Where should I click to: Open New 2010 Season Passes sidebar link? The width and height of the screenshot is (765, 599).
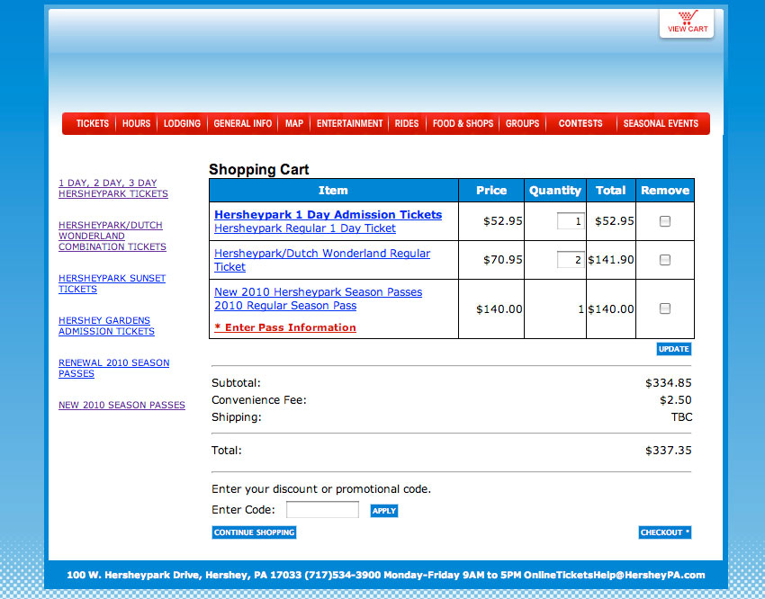pos(121,405)
